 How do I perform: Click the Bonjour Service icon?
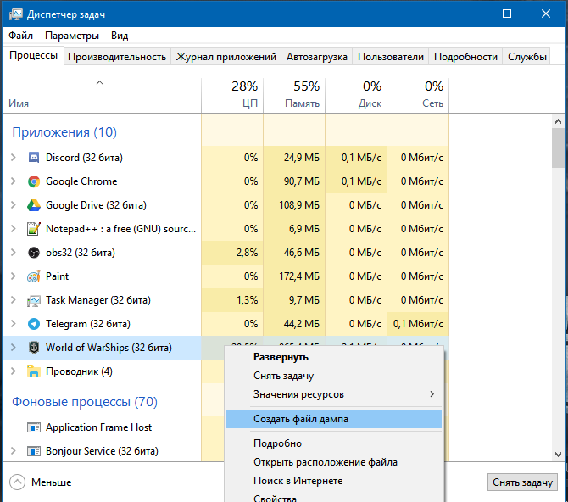click(34, 451)
